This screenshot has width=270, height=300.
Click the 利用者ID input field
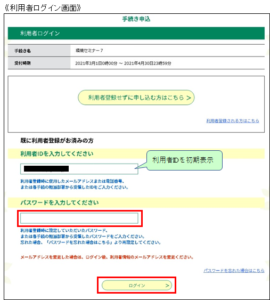[79, 169]
